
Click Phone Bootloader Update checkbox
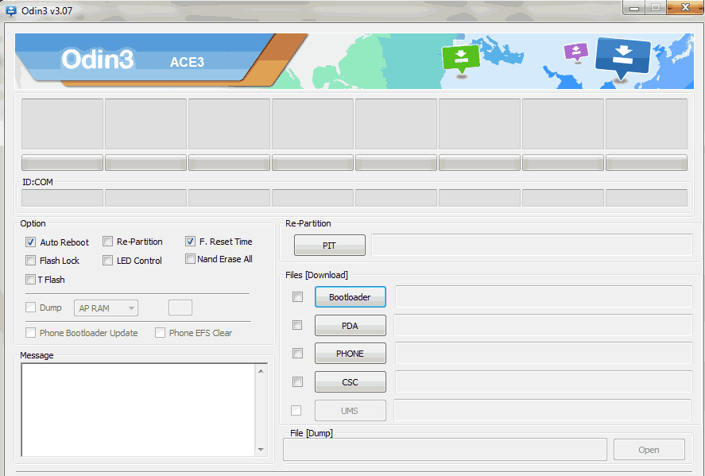tap(30, 333)
